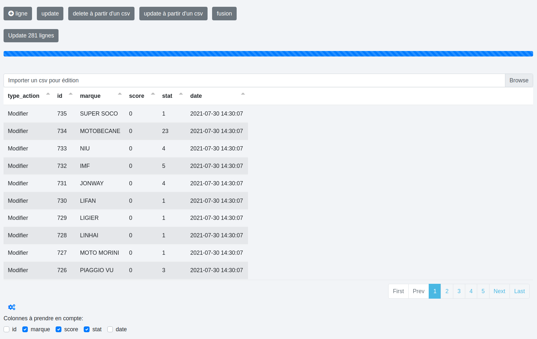
Task: Uncheck the score column checkbox
Action: point(59,329)
